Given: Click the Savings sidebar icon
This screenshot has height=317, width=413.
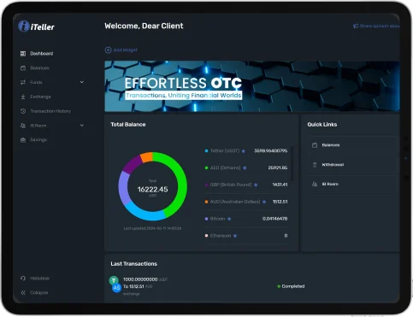Looking at the screenshot, I should (23, 140).
